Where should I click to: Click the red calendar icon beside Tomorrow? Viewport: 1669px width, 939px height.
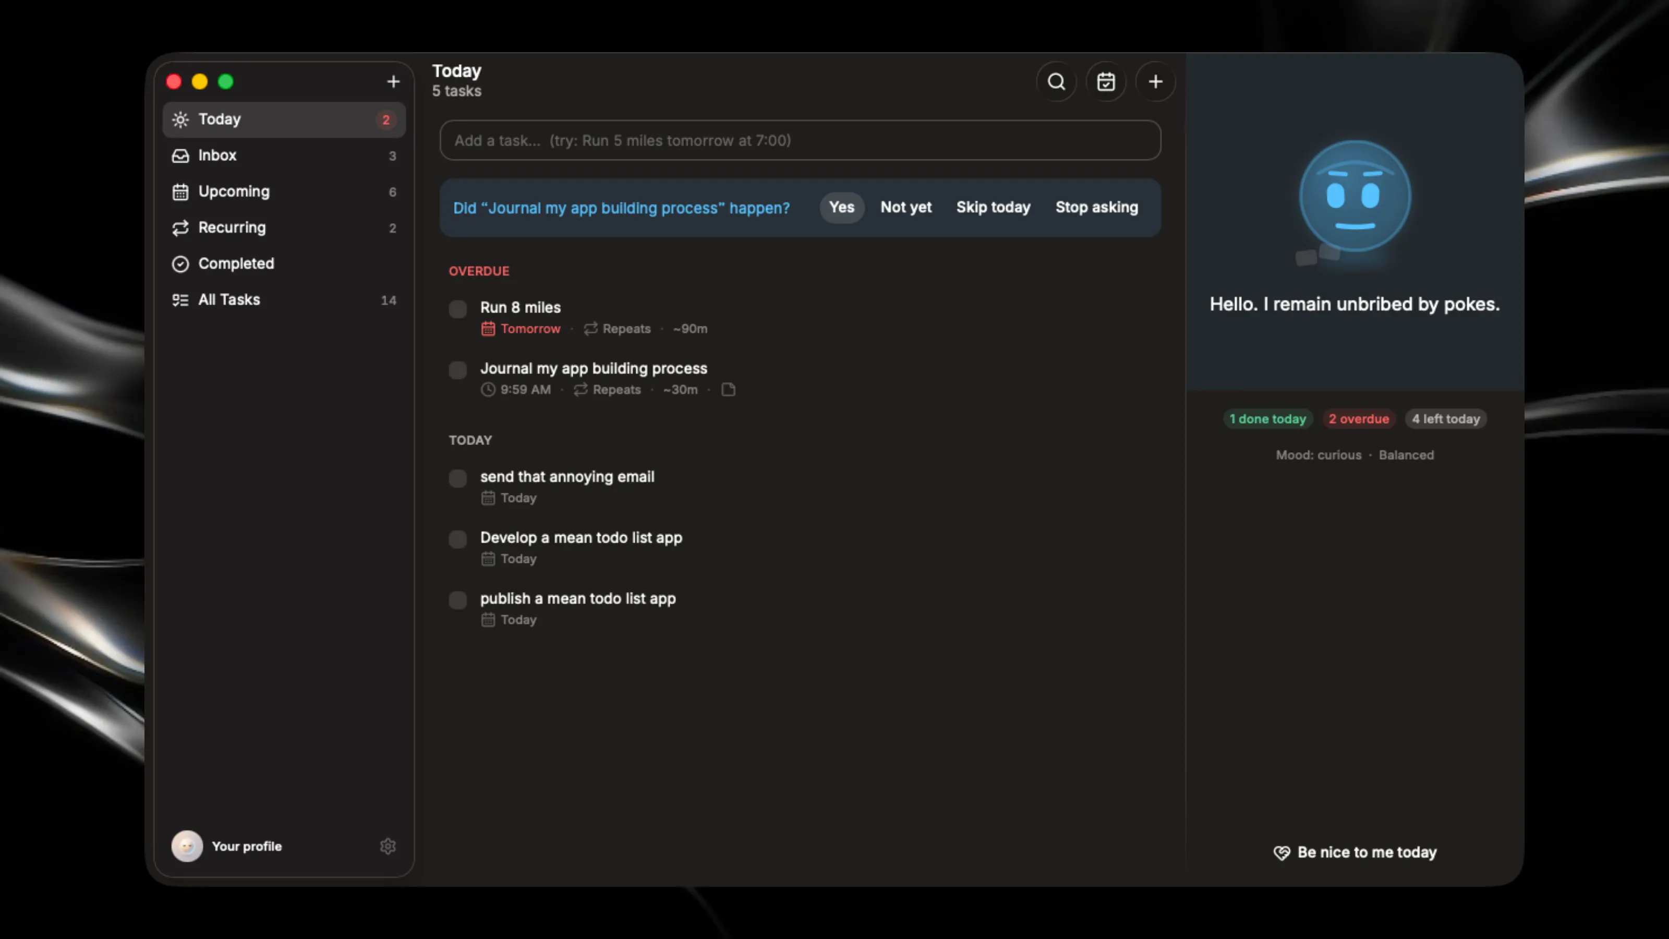click(x=488, y=329)
